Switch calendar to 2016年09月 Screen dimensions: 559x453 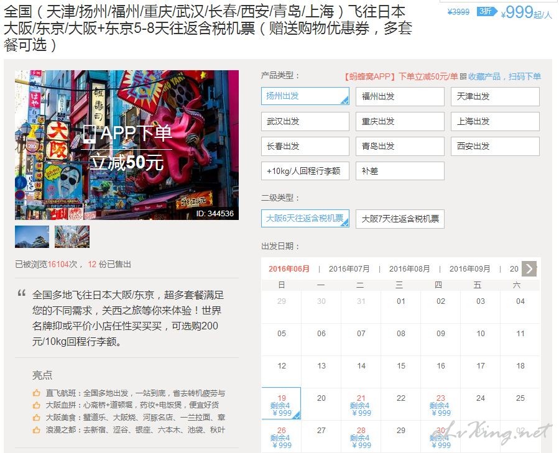(x=469, y=268)
